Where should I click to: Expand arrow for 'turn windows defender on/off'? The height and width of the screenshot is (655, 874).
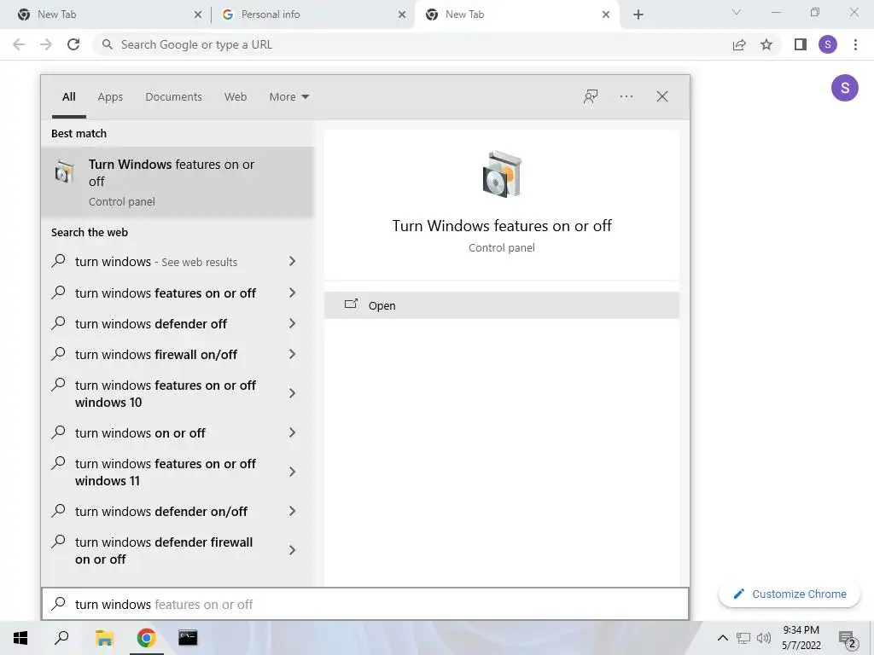292,512
